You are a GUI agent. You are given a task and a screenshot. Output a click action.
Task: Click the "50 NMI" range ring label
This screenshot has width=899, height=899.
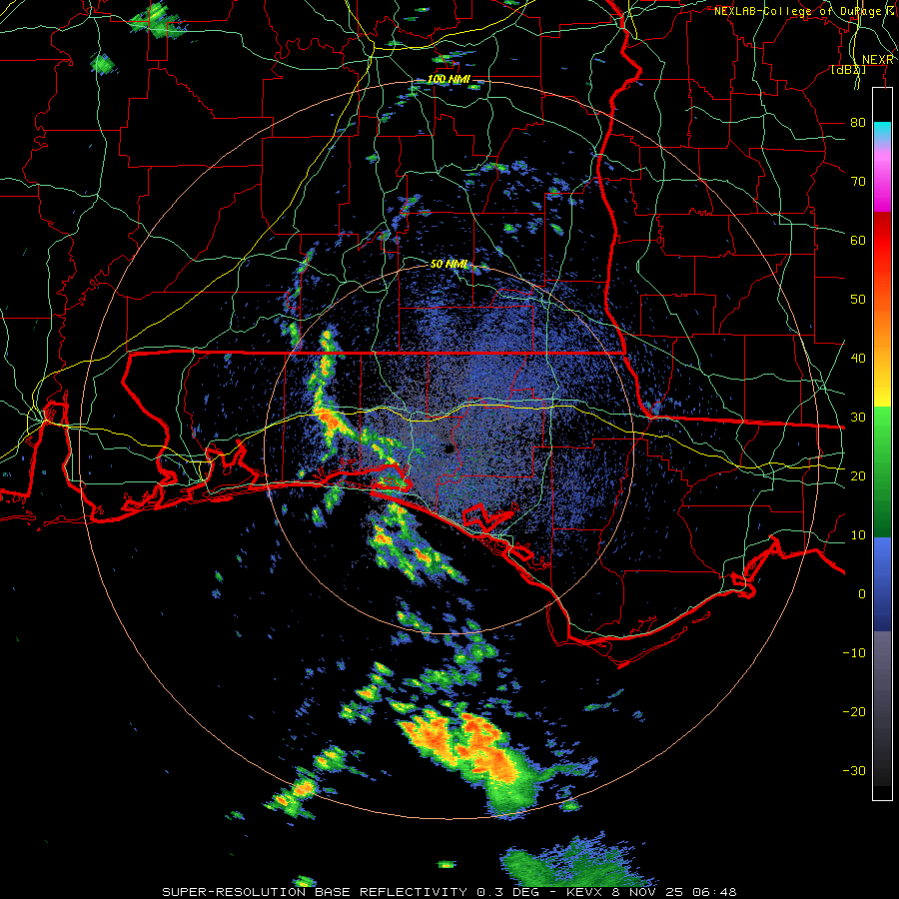pyautogui.click(x=449, y=265)
